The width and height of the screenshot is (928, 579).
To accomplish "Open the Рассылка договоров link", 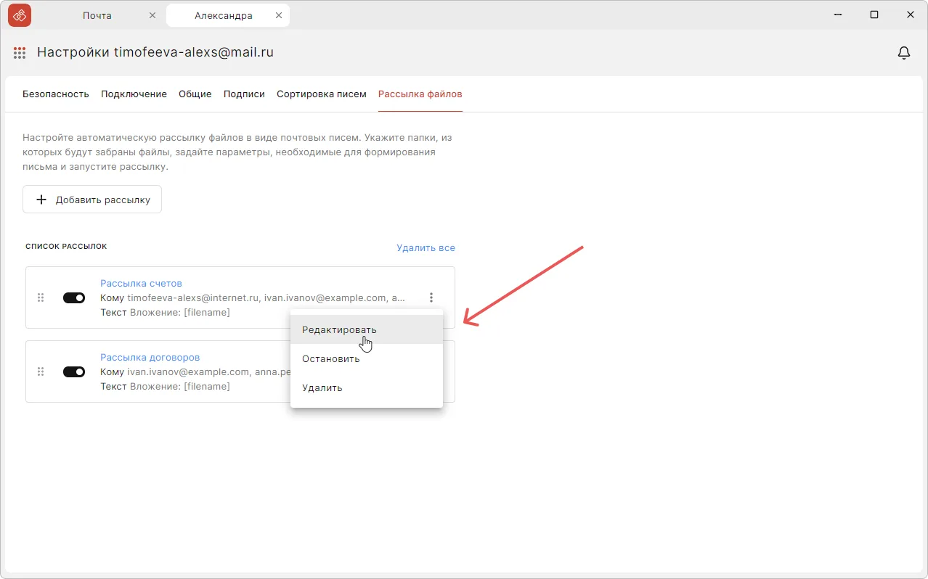I will (x=150, y=357).
